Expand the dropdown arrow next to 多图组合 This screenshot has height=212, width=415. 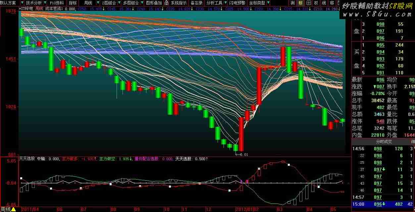coord(142,3)
